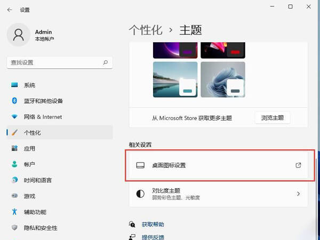Click the 相关设置 section heading

(140, 145)
